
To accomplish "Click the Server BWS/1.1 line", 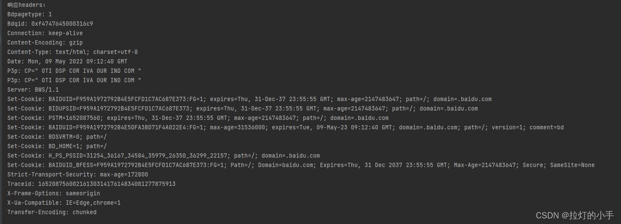I will pos(33,90).
